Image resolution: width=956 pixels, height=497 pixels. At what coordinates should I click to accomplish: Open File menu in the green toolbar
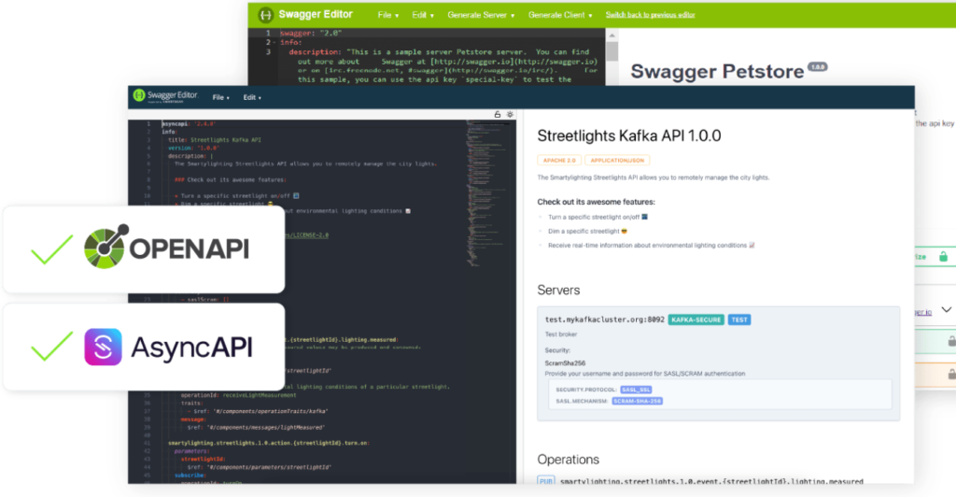point(388,15)
